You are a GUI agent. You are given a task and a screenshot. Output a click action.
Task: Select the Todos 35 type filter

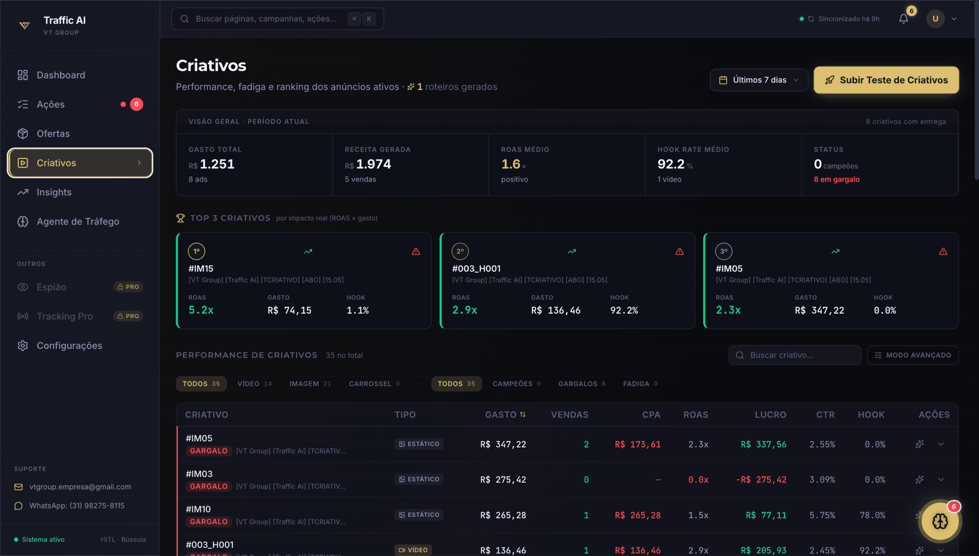click(201, 384)
